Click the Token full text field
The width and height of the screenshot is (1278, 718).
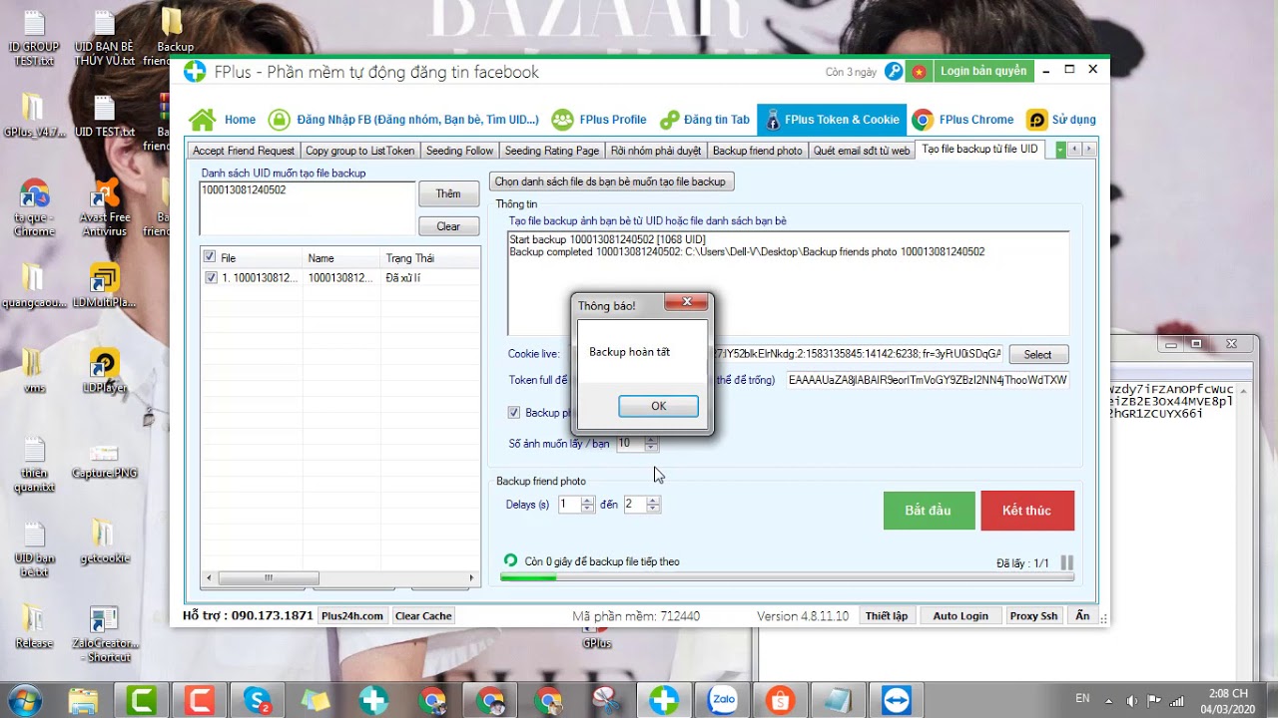tap(928, 380)
